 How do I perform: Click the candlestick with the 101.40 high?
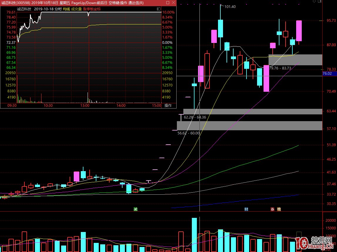(220, 28)
